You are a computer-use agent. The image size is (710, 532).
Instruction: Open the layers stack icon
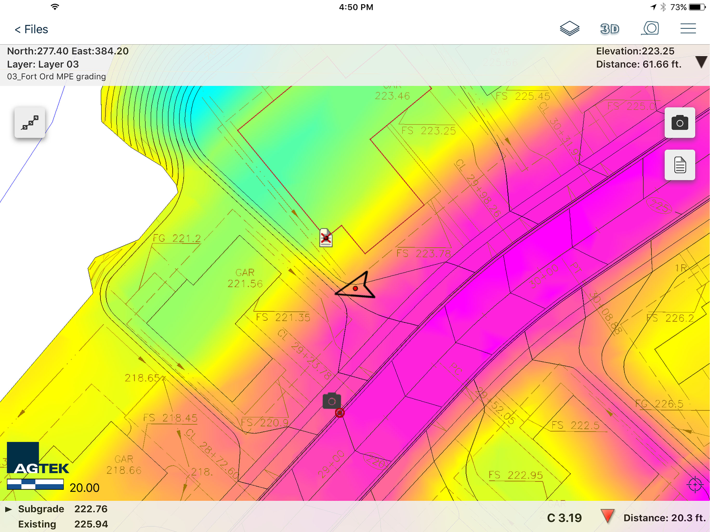point(569,29)
